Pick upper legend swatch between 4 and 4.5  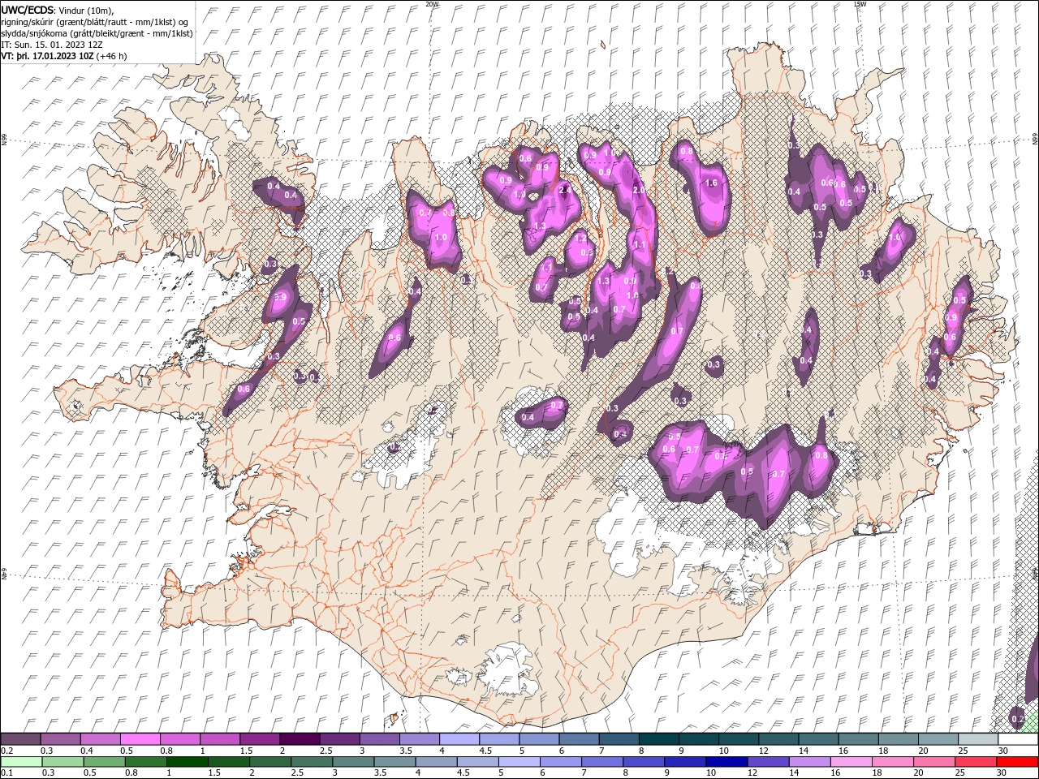coord(459,739)
